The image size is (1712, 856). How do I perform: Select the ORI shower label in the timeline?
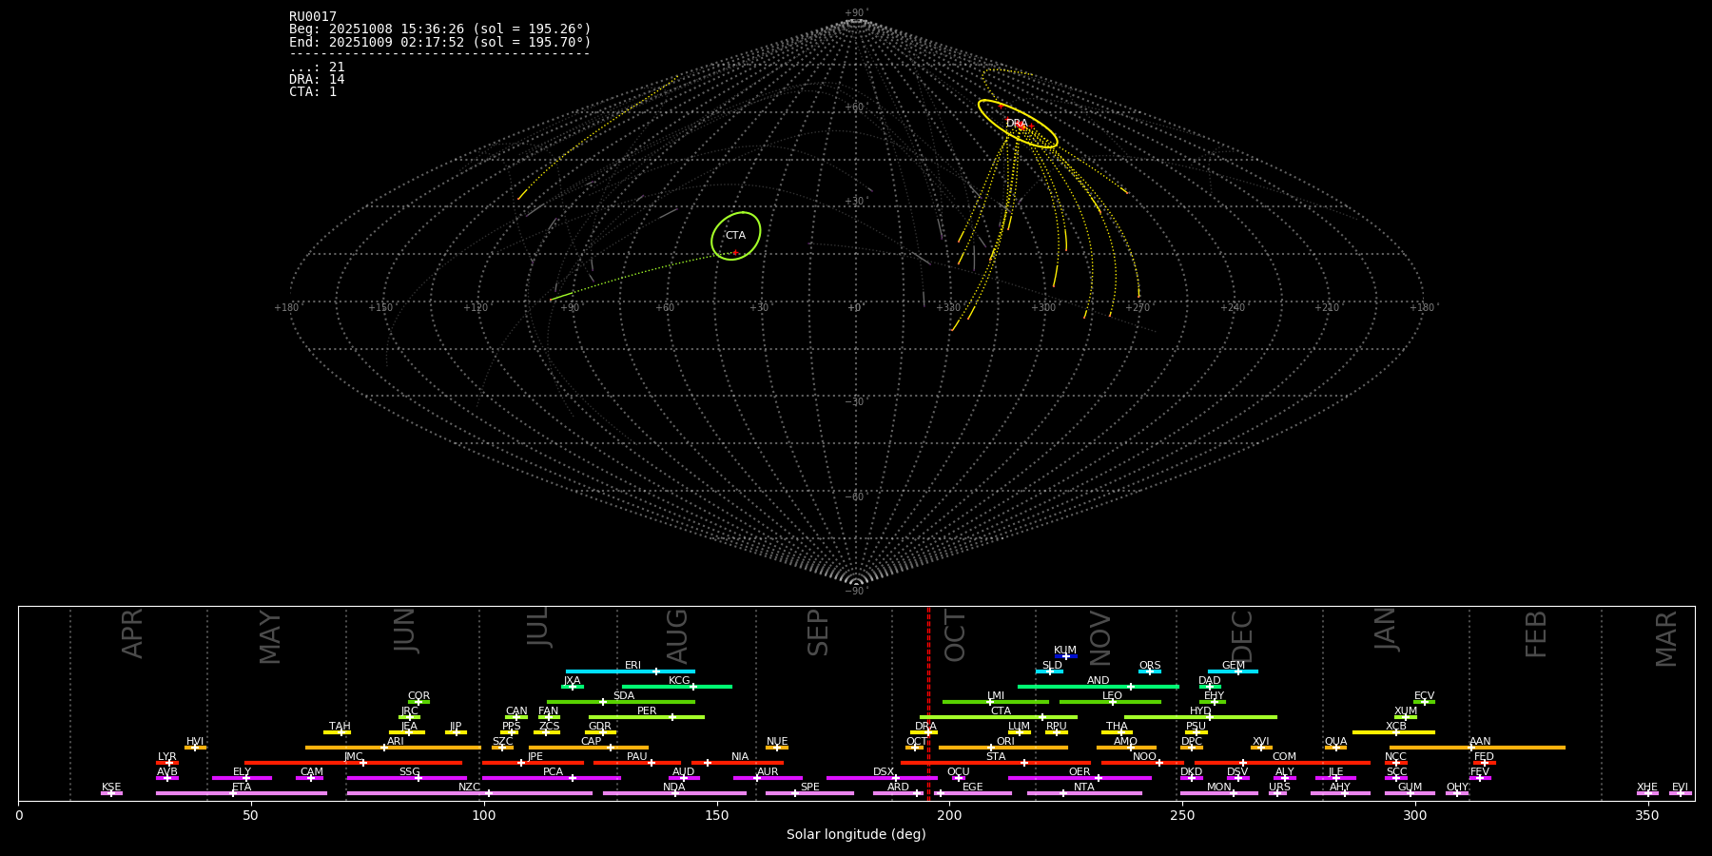(1005, 742)
